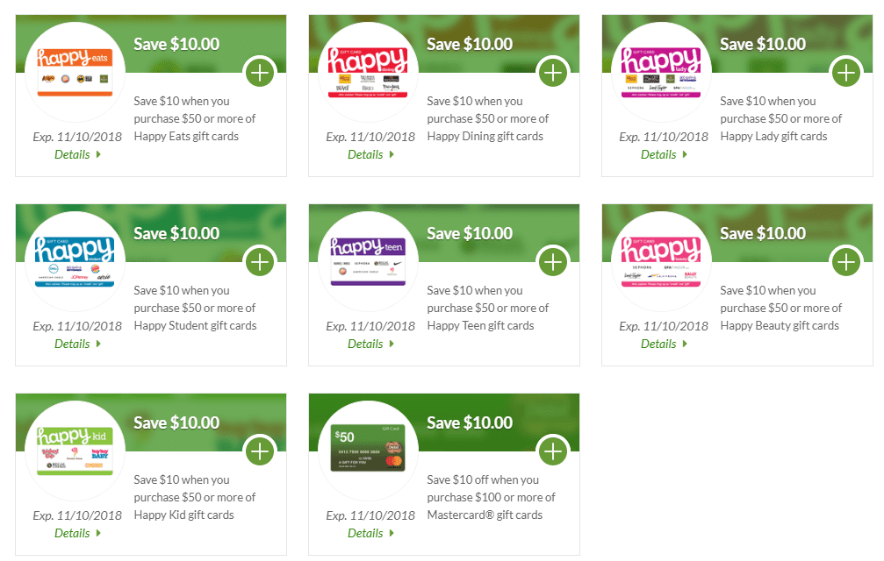
Task: Select the Mastercard $50 gift card image
Action: point(368,448)
